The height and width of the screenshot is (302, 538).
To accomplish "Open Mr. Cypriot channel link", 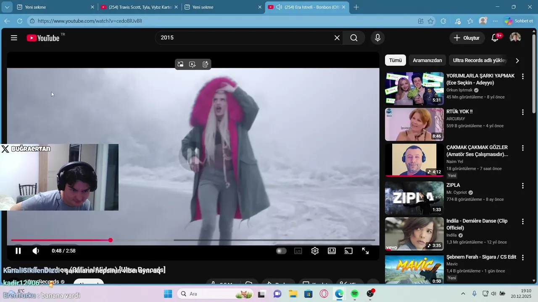I will pos(456,193).
